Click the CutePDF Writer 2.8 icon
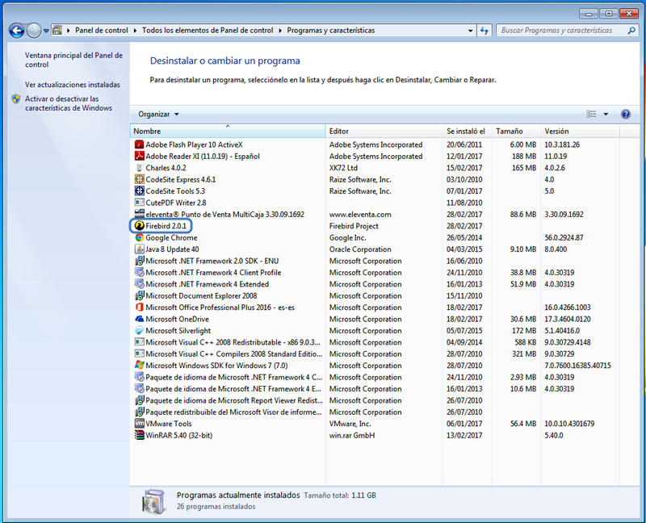Screen dimensions: 646x523 139,203
